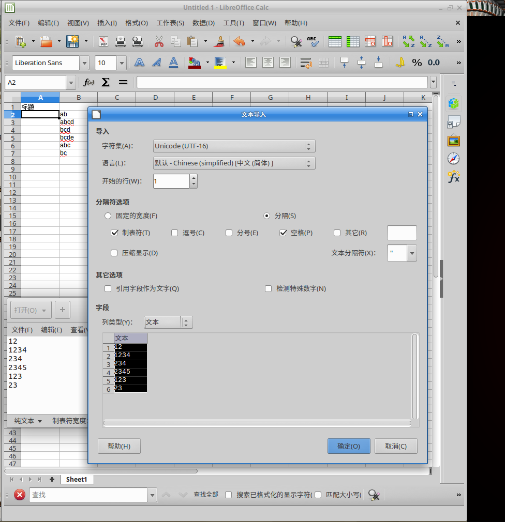Click the Insert columns icon
Viewport: 505px width, 522px height.
click(353, 42)
